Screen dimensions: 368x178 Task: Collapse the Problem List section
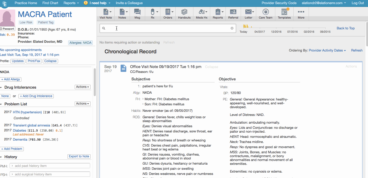[1, 104]
